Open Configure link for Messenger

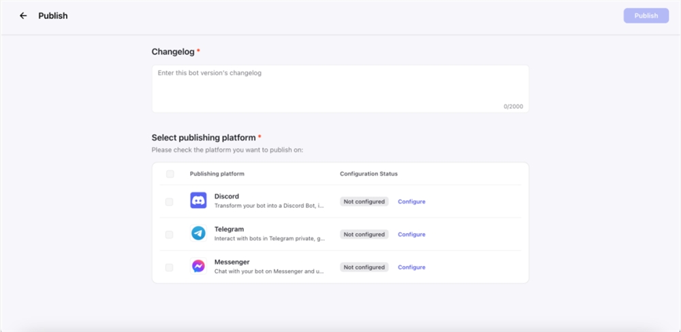pyautogui.click(x=412, y=267)
